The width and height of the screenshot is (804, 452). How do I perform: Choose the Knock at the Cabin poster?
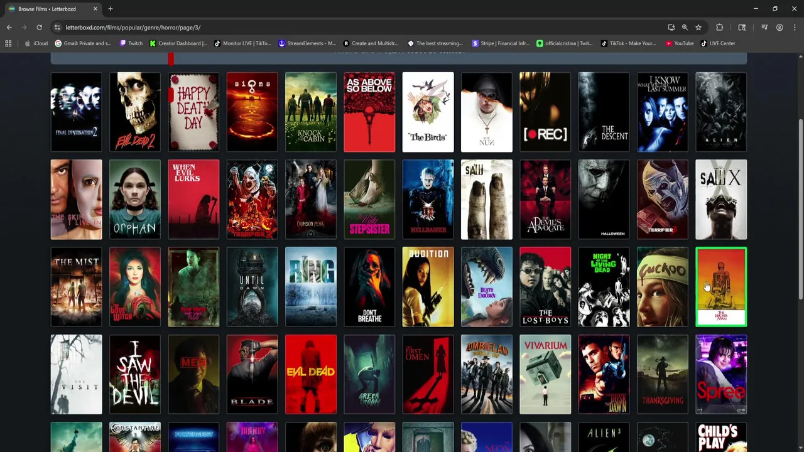[x=311, y=112]
